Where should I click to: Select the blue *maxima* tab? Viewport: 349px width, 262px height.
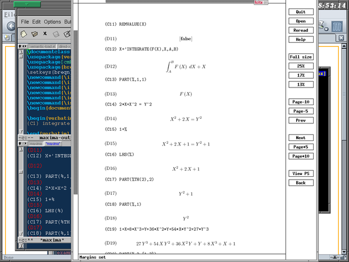(x=53, y=144)
